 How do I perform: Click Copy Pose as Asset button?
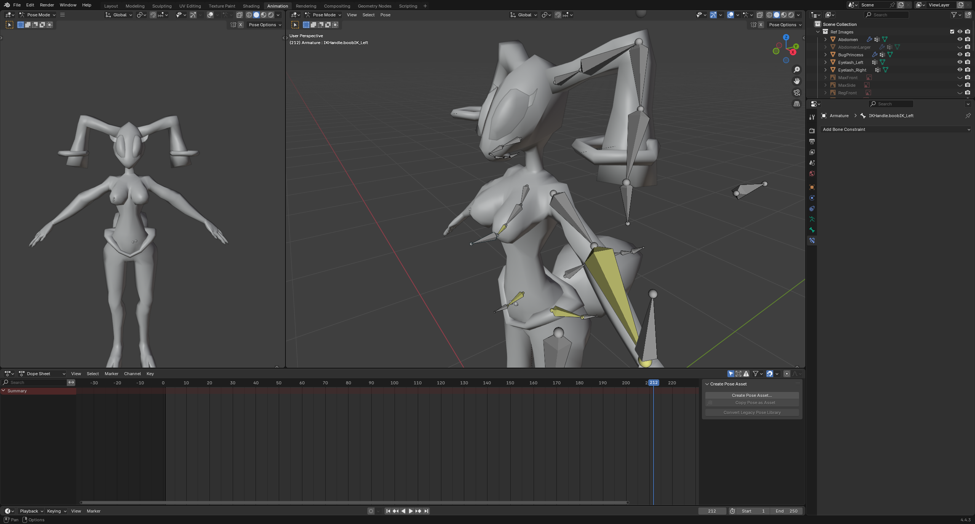click(752, 403)
